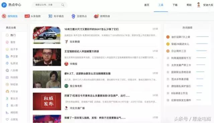
Task: Open 帮助 in top navigation
Action: point(189,5)
